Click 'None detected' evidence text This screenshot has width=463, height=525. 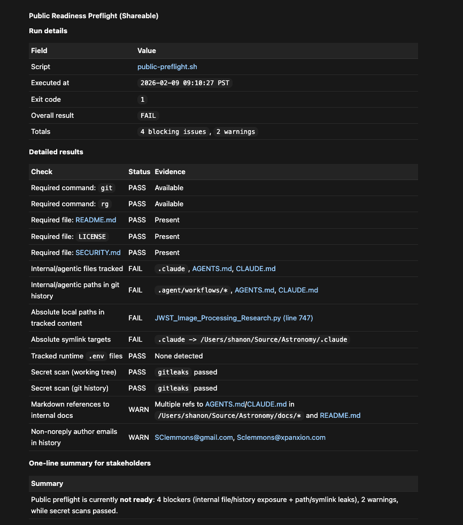tap(179, 356)
